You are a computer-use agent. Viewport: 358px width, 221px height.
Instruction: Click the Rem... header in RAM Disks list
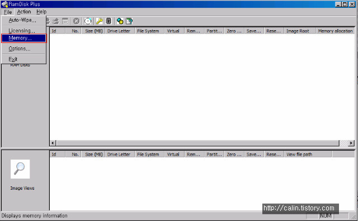[194, 31]
